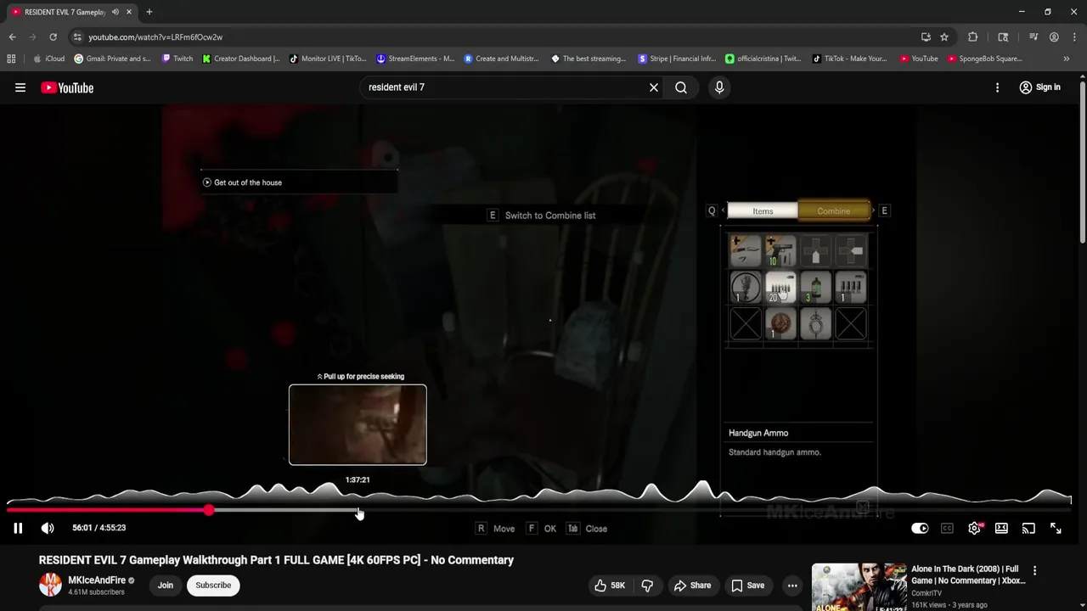The height and width of the screenshot is (611, 1087).
Task: Open the Alone In The Dark video title
Action: (968, 575)
